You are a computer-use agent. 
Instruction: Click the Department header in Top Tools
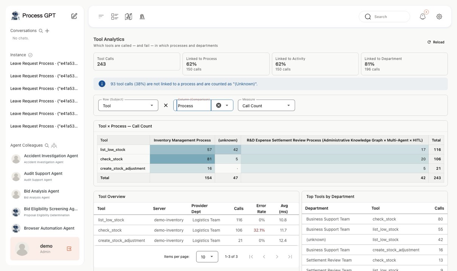coord(316,208)
